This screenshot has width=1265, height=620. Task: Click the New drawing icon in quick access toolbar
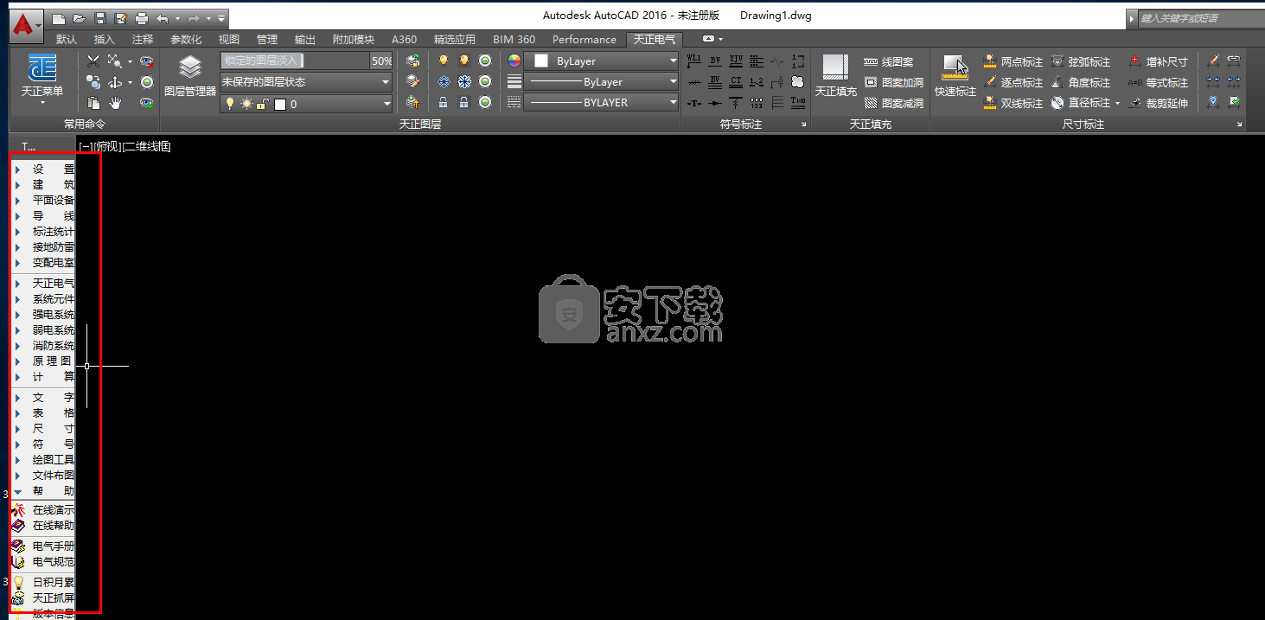[58, 18]
